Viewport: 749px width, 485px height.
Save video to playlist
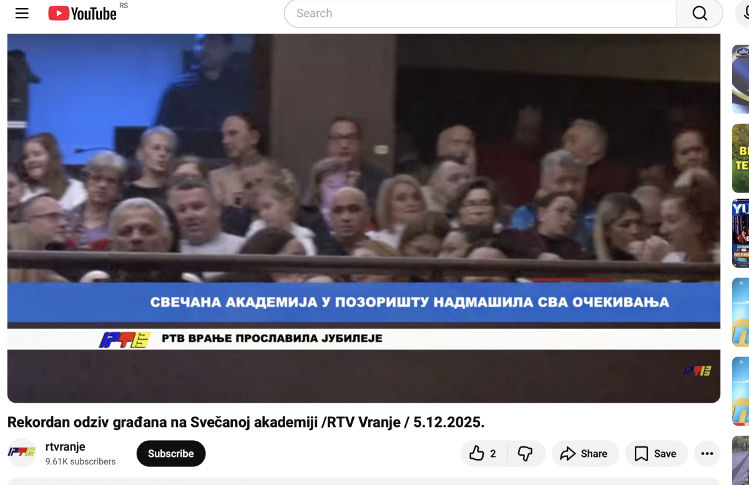tap(655, 454)
